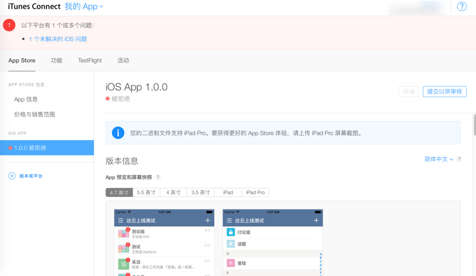Open App 信息 in the sidebar
Viewport: 476px width, 276px height.
(x=26, y=99)
